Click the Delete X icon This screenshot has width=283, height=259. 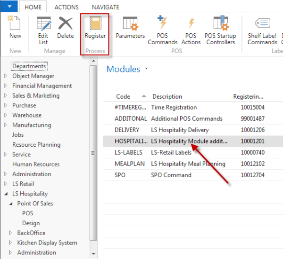point(66,23)
